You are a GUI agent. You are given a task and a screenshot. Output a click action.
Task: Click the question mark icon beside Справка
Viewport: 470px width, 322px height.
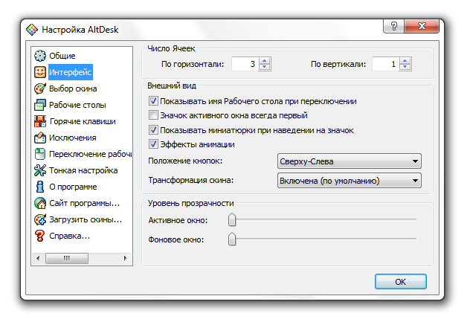point(40,236)
